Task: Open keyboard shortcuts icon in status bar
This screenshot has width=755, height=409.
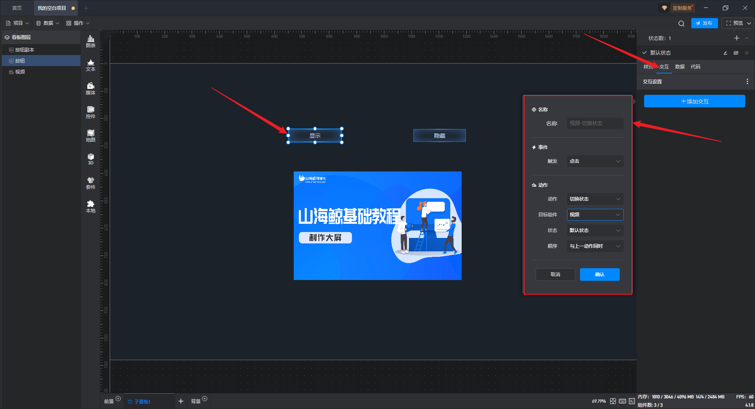Action: [x=622, y=401]
